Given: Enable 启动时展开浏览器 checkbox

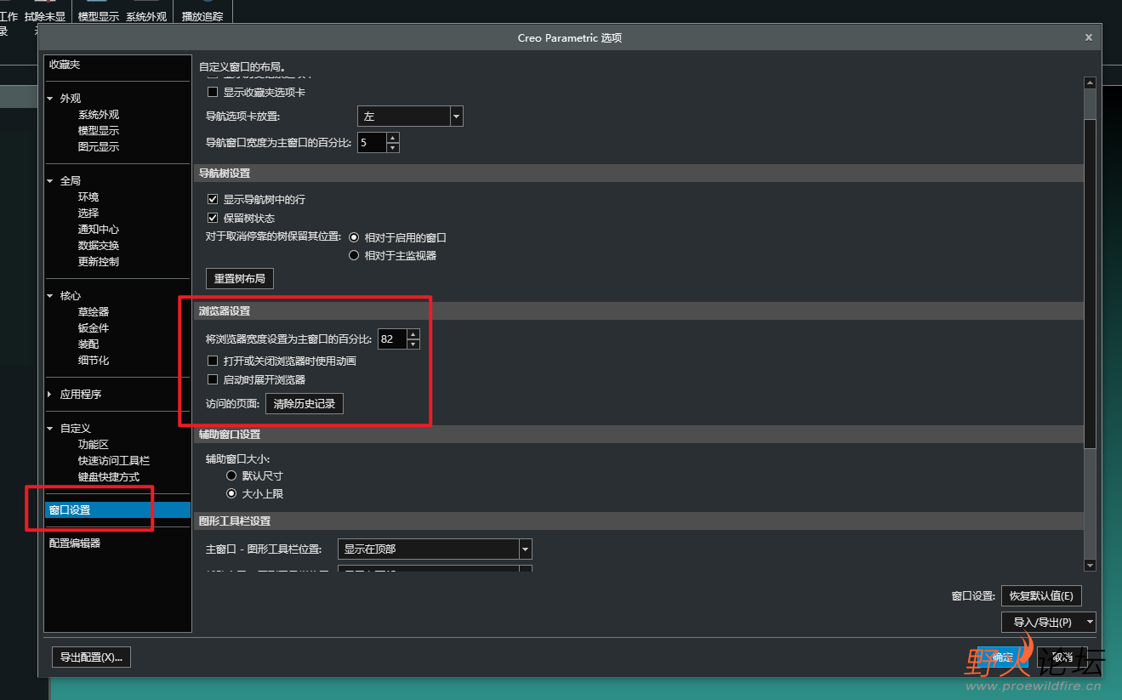Looking at the screenshot, I should pyautogui.click(x=213, y=379).
